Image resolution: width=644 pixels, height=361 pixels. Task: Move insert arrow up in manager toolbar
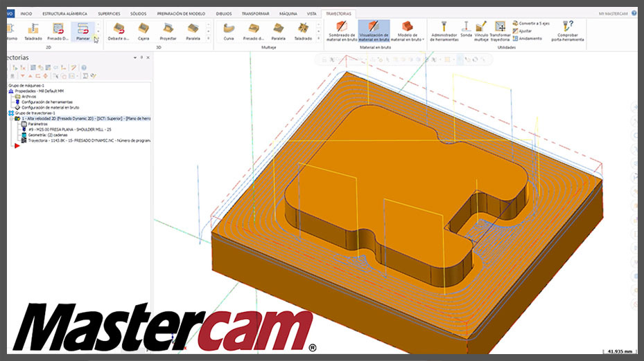pyautogui.click(x=30, y=76)
